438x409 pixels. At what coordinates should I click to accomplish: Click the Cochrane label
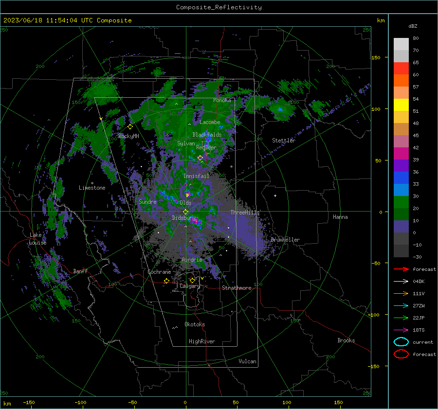point(159,272)
